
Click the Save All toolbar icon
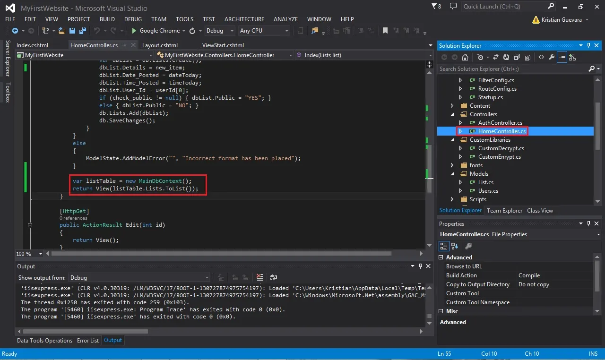point(82,31)
